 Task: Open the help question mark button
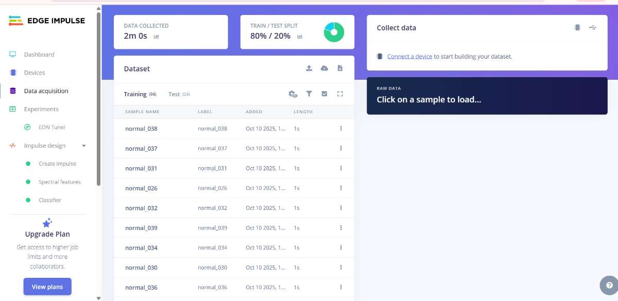pos(609,285)
